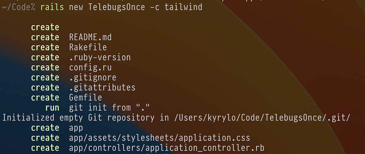Click the 'create' label beside README.md
The image size is (365, 154).
click(45, 37)
